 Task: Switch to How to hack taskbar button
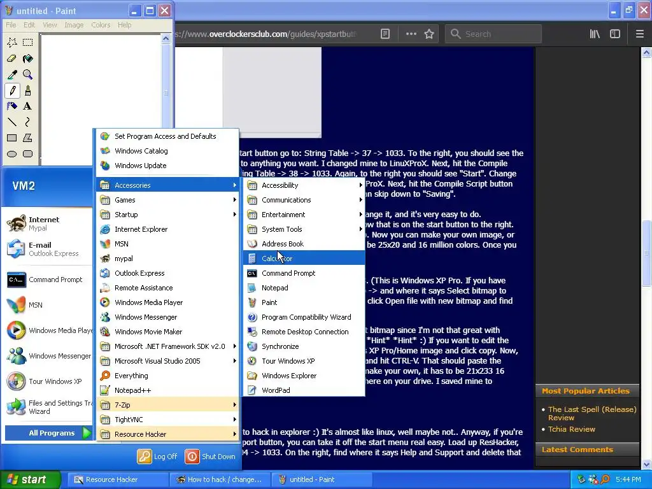(220, 479)
